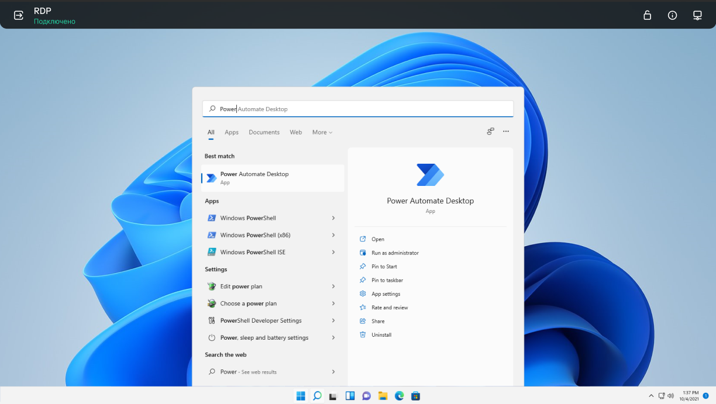Open Microsoft Store from the taskbar
The image size is (716, 404).
tap(415, 396)
